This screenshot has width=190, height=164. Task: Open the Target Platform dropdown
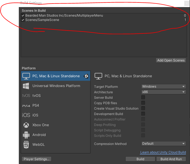[164, 86]
